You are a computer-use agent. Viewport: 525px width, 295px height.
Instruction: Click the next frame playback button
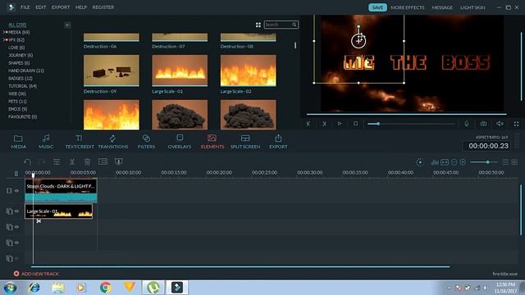(x=324, y=124)
